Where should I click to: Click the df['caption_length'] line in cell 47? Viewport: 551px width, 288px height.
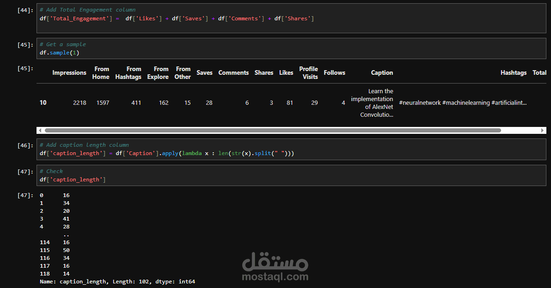point(73,180)
